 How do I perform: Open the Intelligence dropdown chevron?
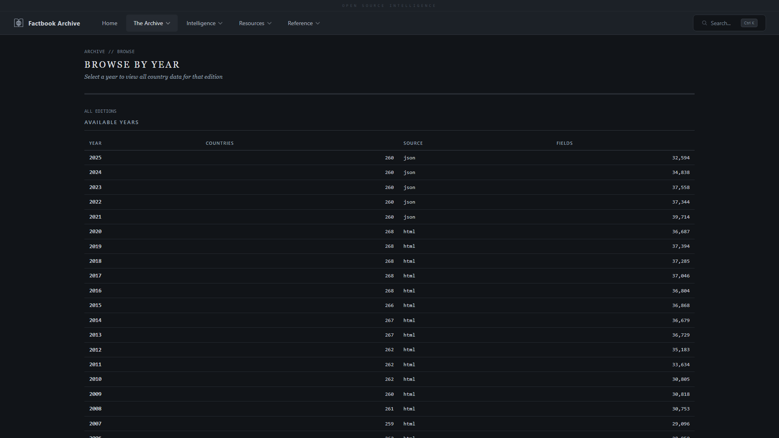[x=220, y=24]
